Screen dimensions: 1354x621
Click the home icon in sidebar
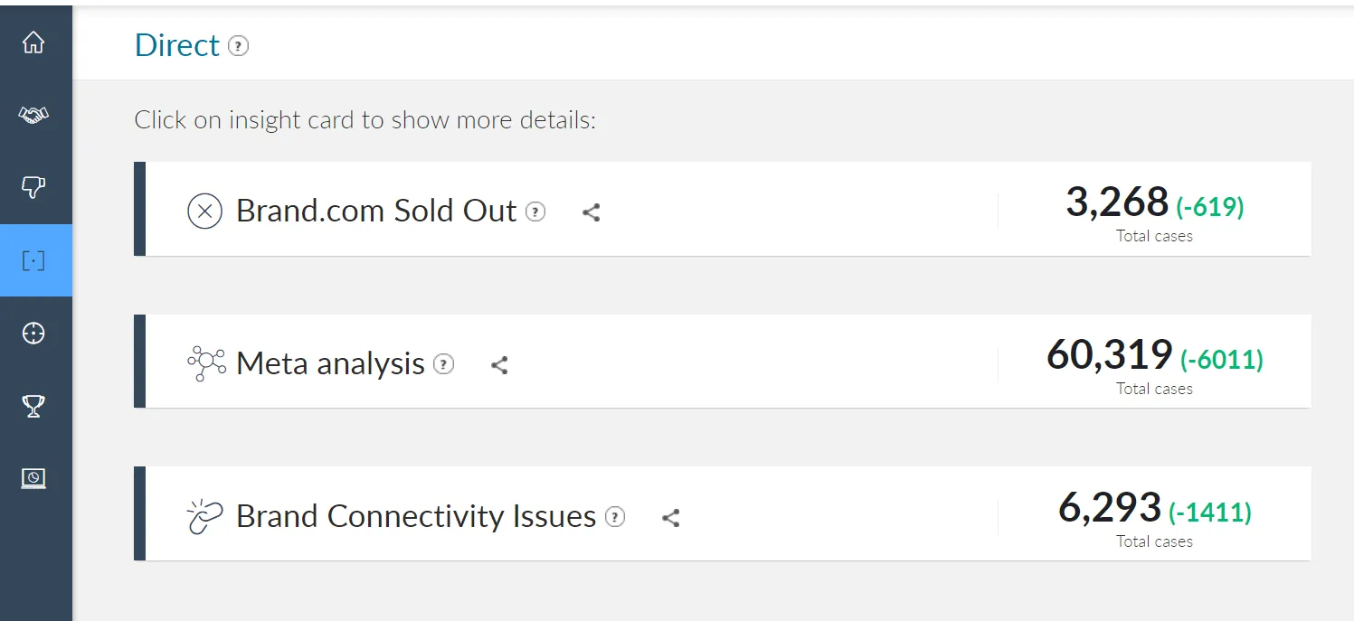(33, 42)
